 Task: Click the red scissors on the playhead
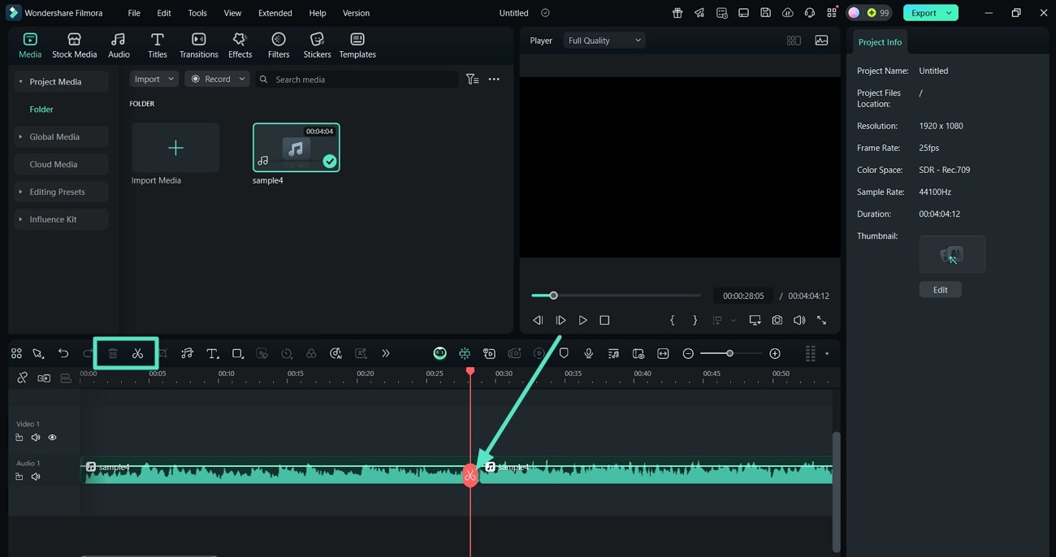pyautogui.click(x=470, y=476)
